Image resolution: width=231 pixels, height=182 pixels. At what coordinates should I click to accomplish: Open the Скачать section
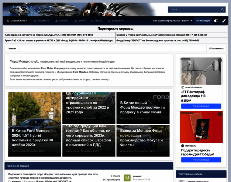pos(62,21)
